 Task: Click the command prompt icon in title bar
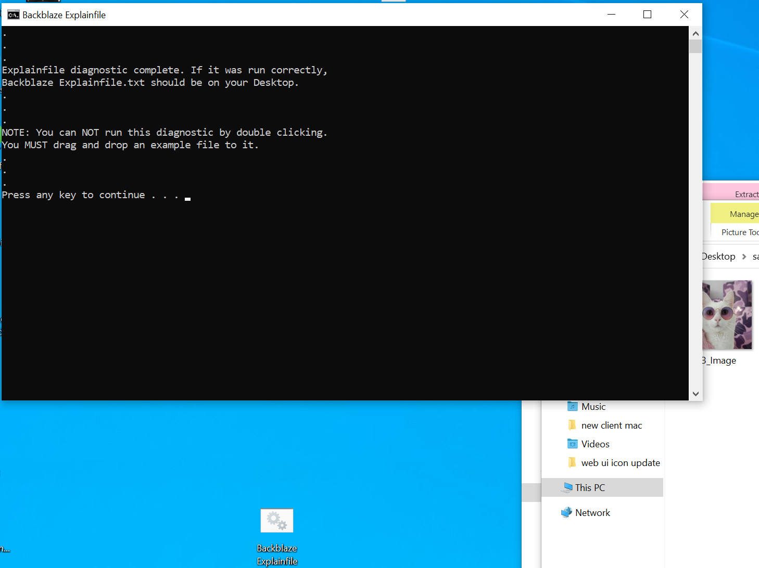pyautogui.click(x=13, y=15)
